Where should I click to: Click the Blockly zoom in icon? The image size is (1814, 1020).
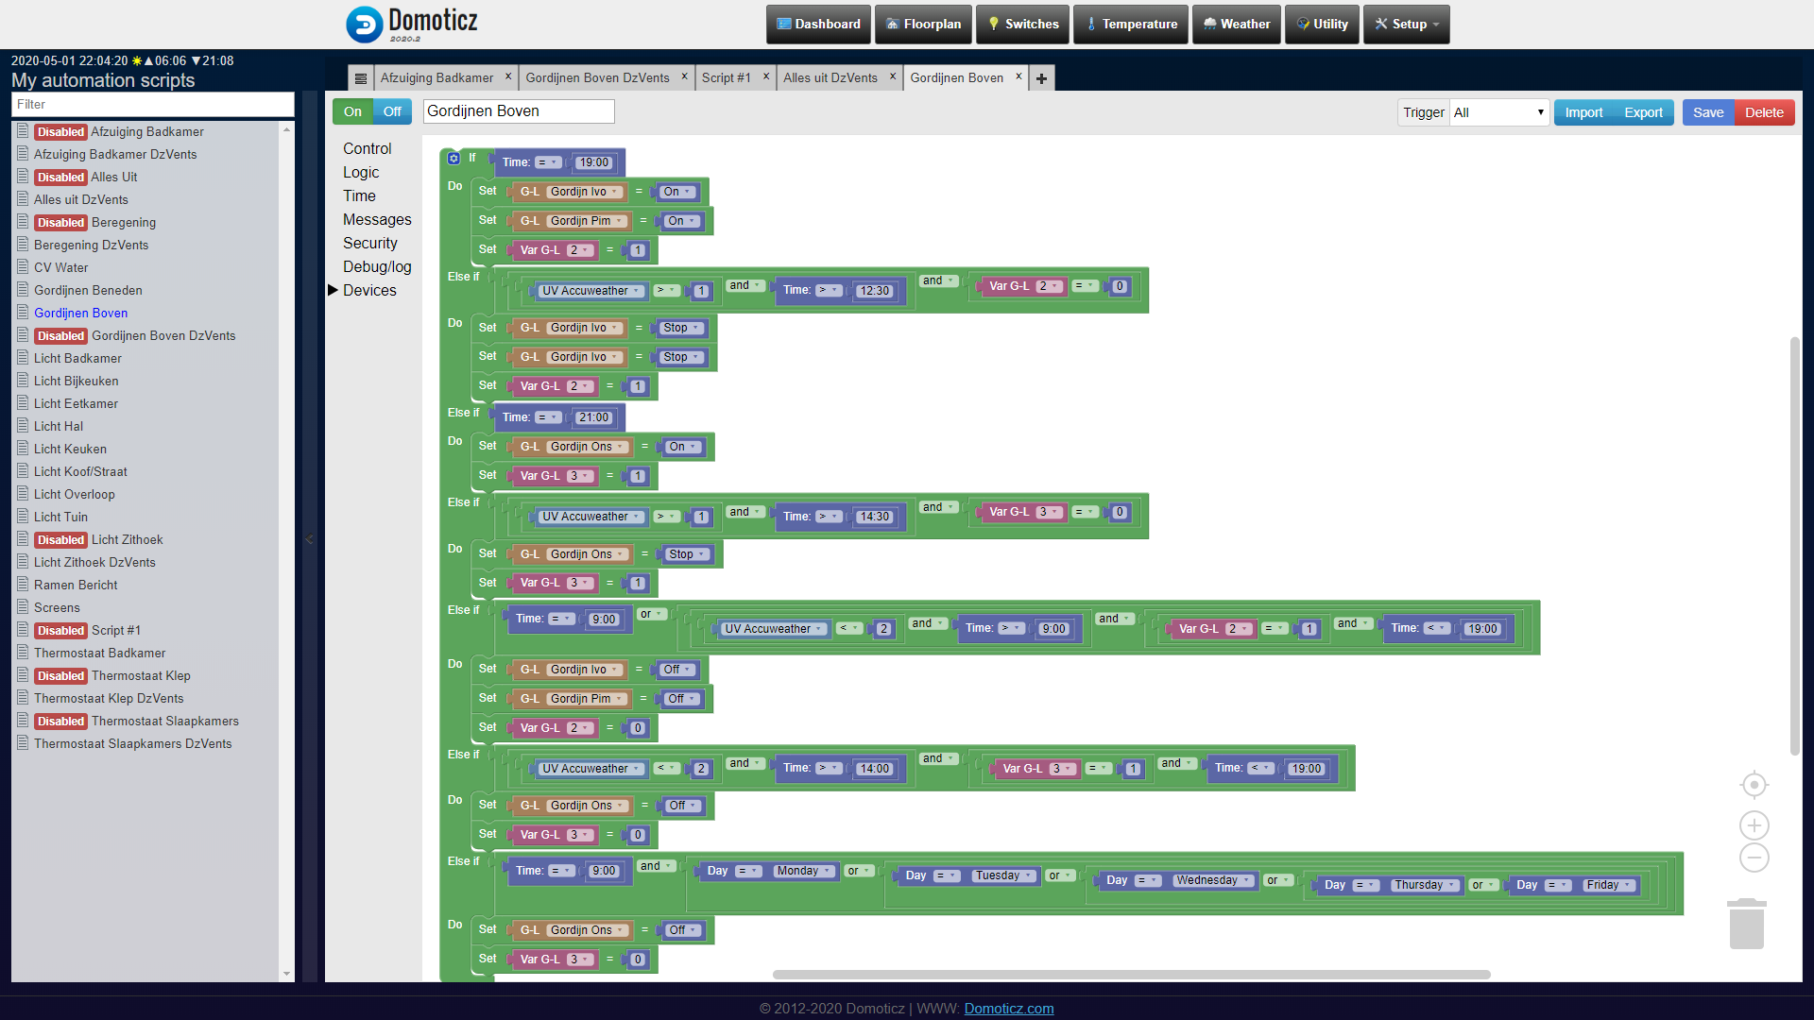(1754, 825)
